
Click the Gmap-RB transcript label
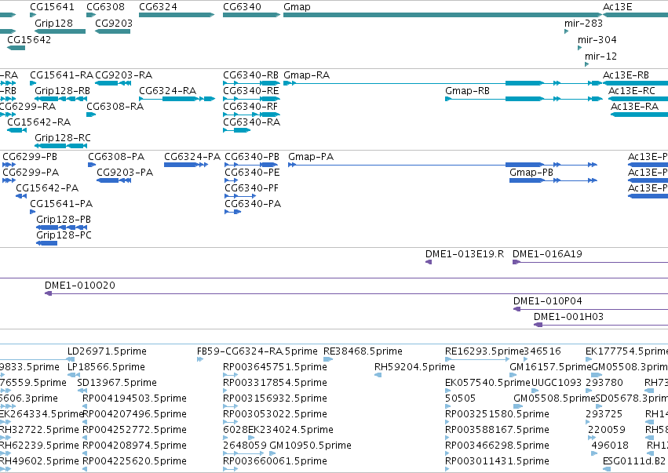pos(467,91)
